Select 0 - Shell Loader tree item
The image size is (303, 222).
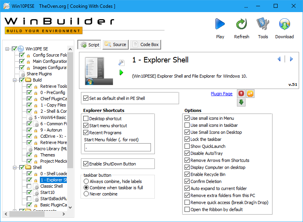coord(54,174)
